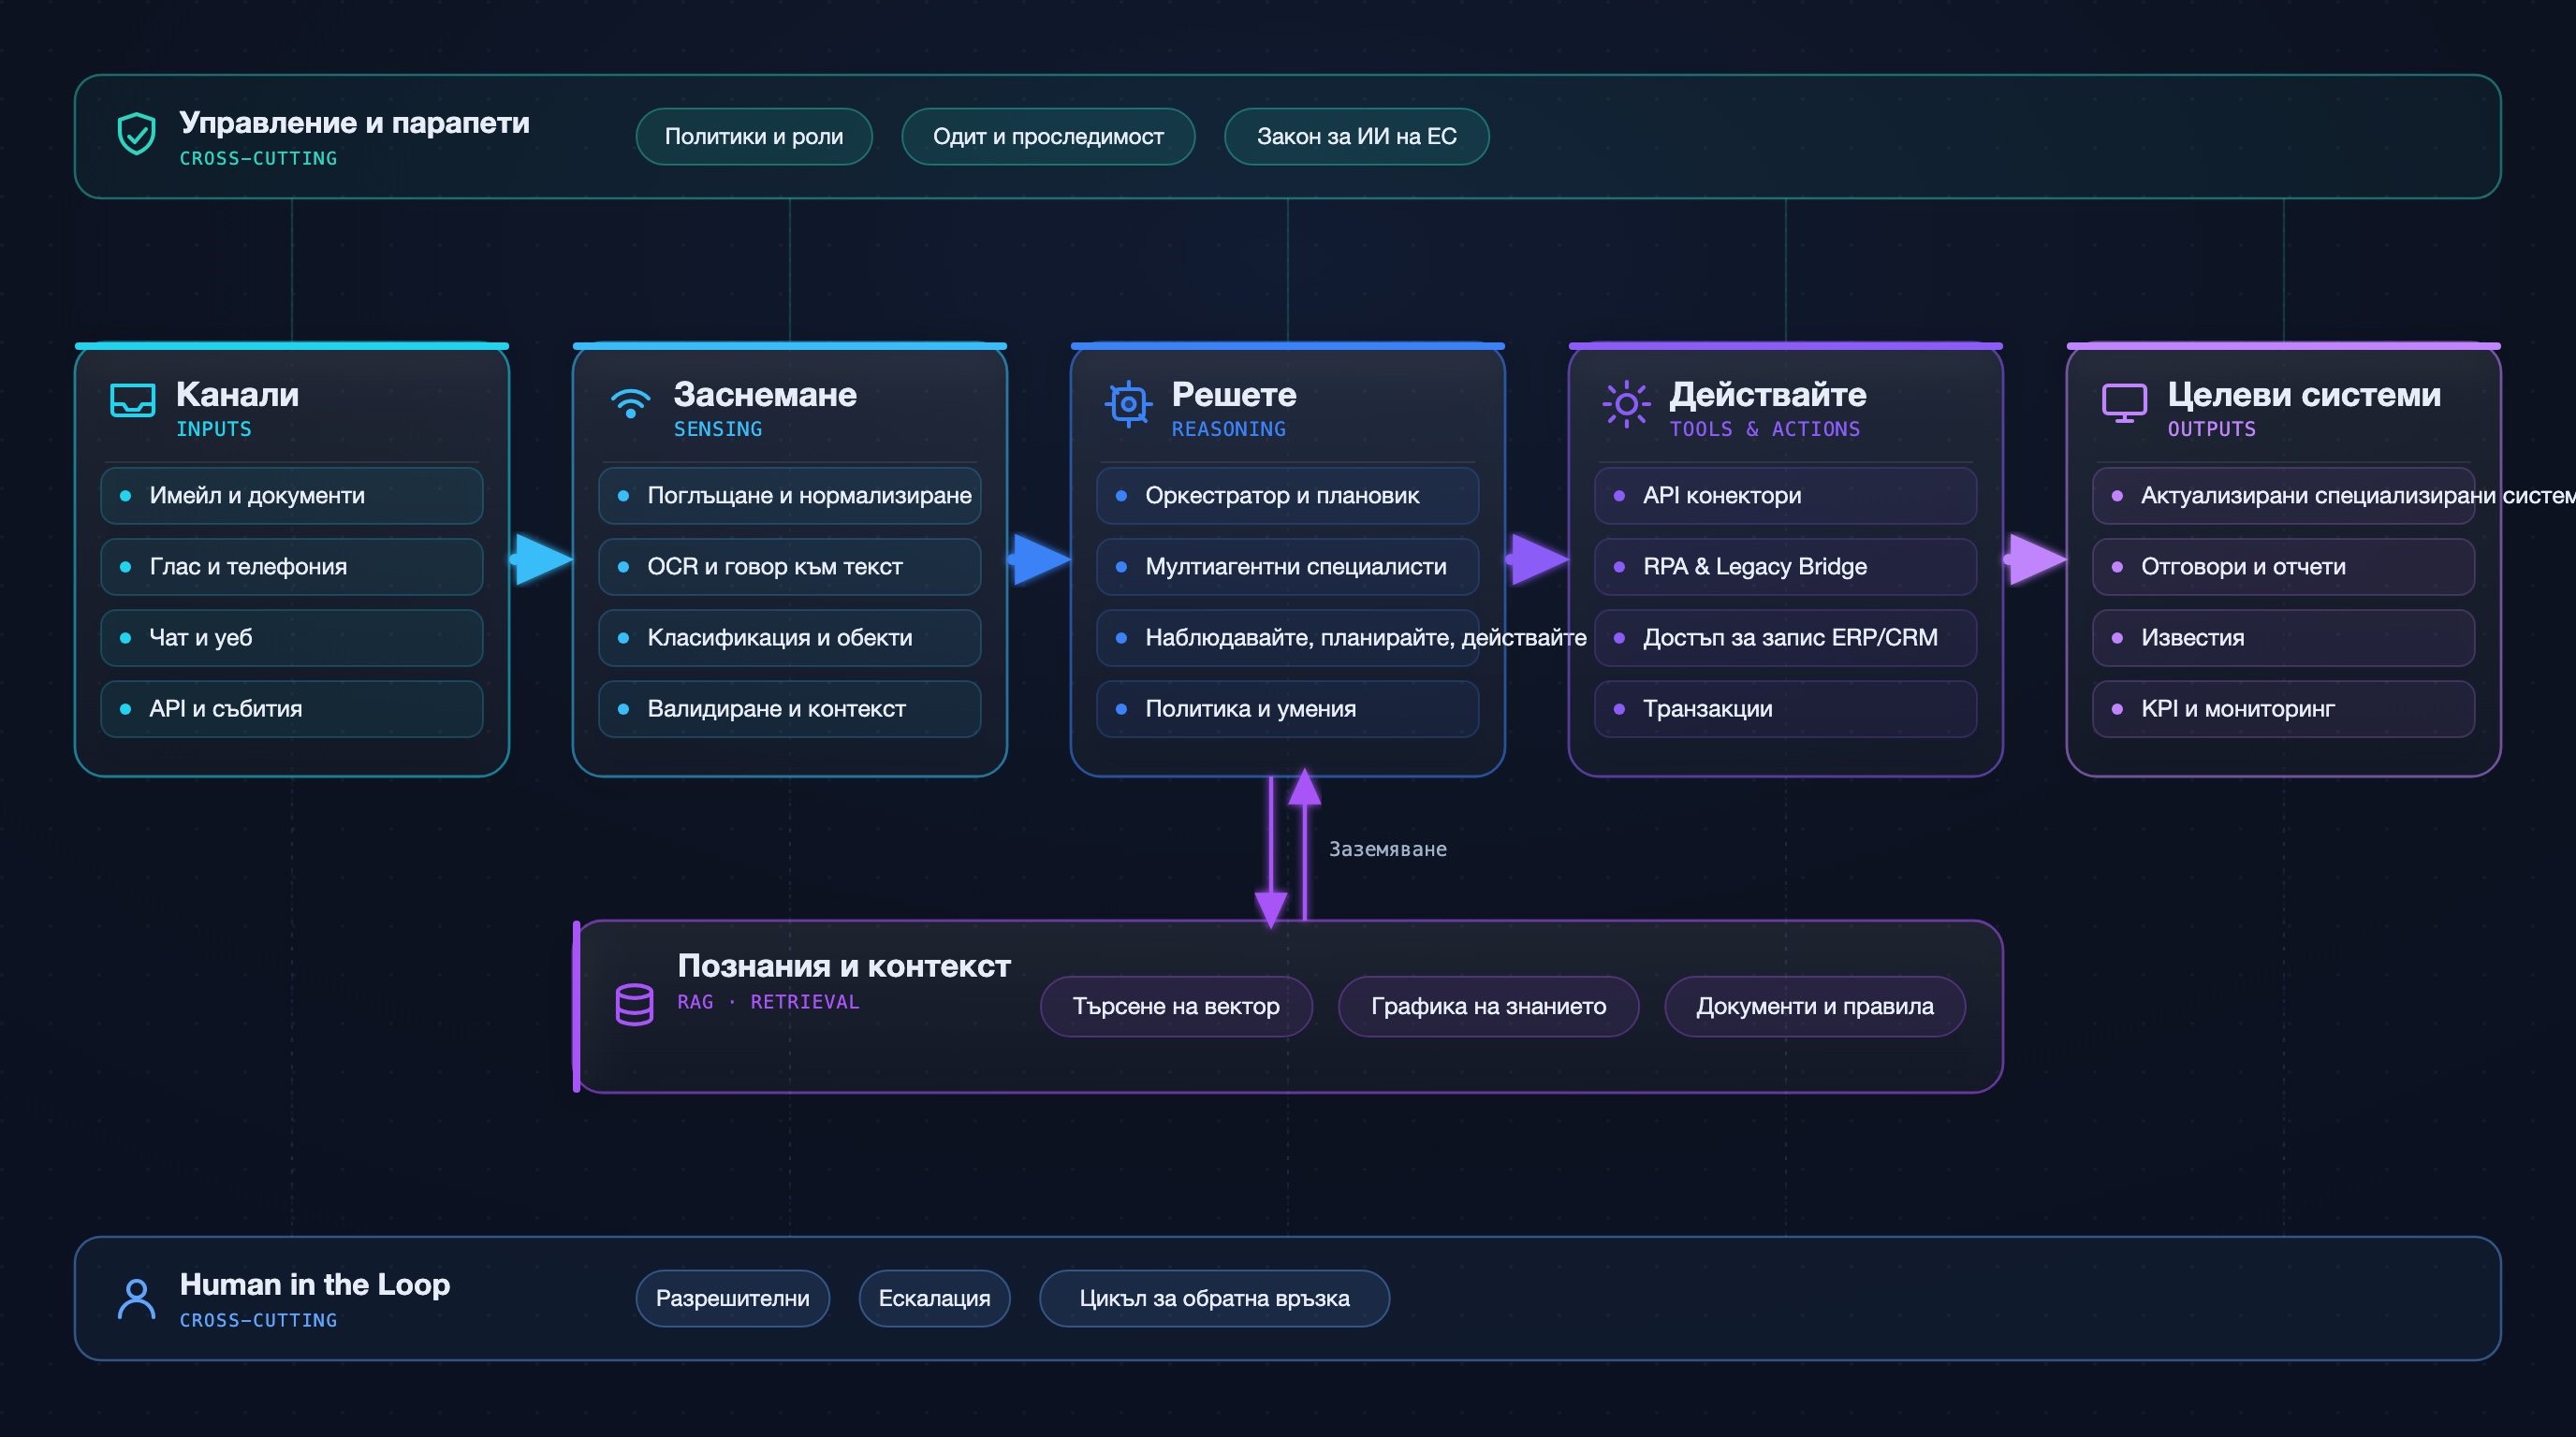Select the Одит и проследимост pill

pyautogui.click(x=1048, y=137)
